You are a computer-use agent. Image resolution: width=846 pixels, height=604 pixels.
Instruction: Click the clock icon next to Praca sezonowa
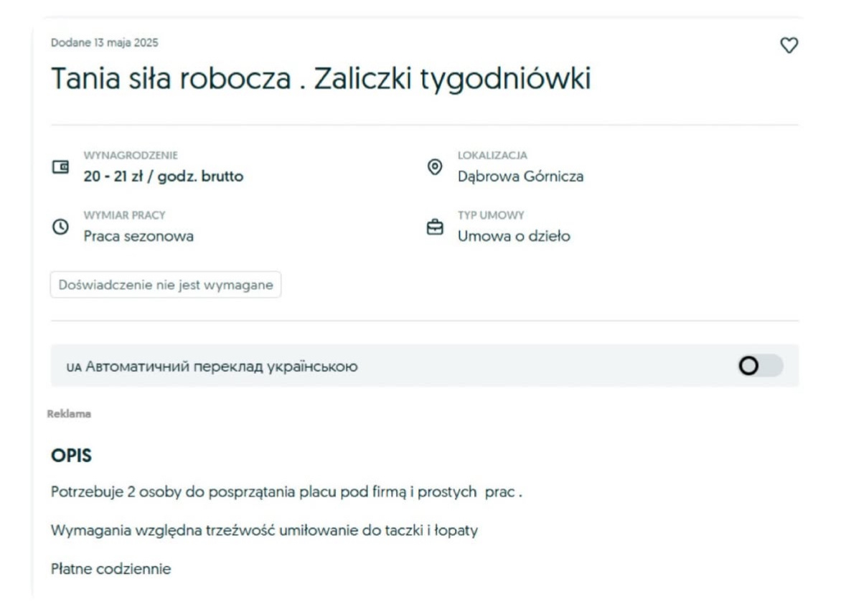point(60,227)
